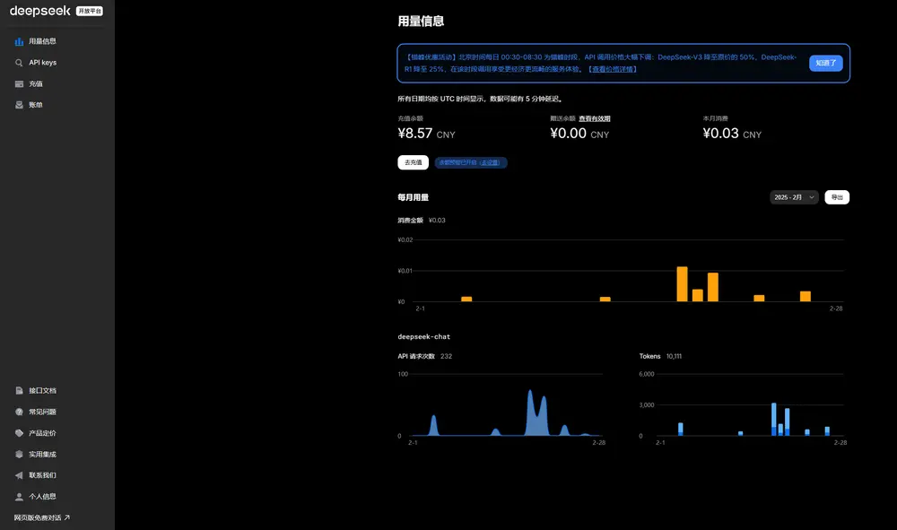Switch to the 充值 section

(36, 83)
